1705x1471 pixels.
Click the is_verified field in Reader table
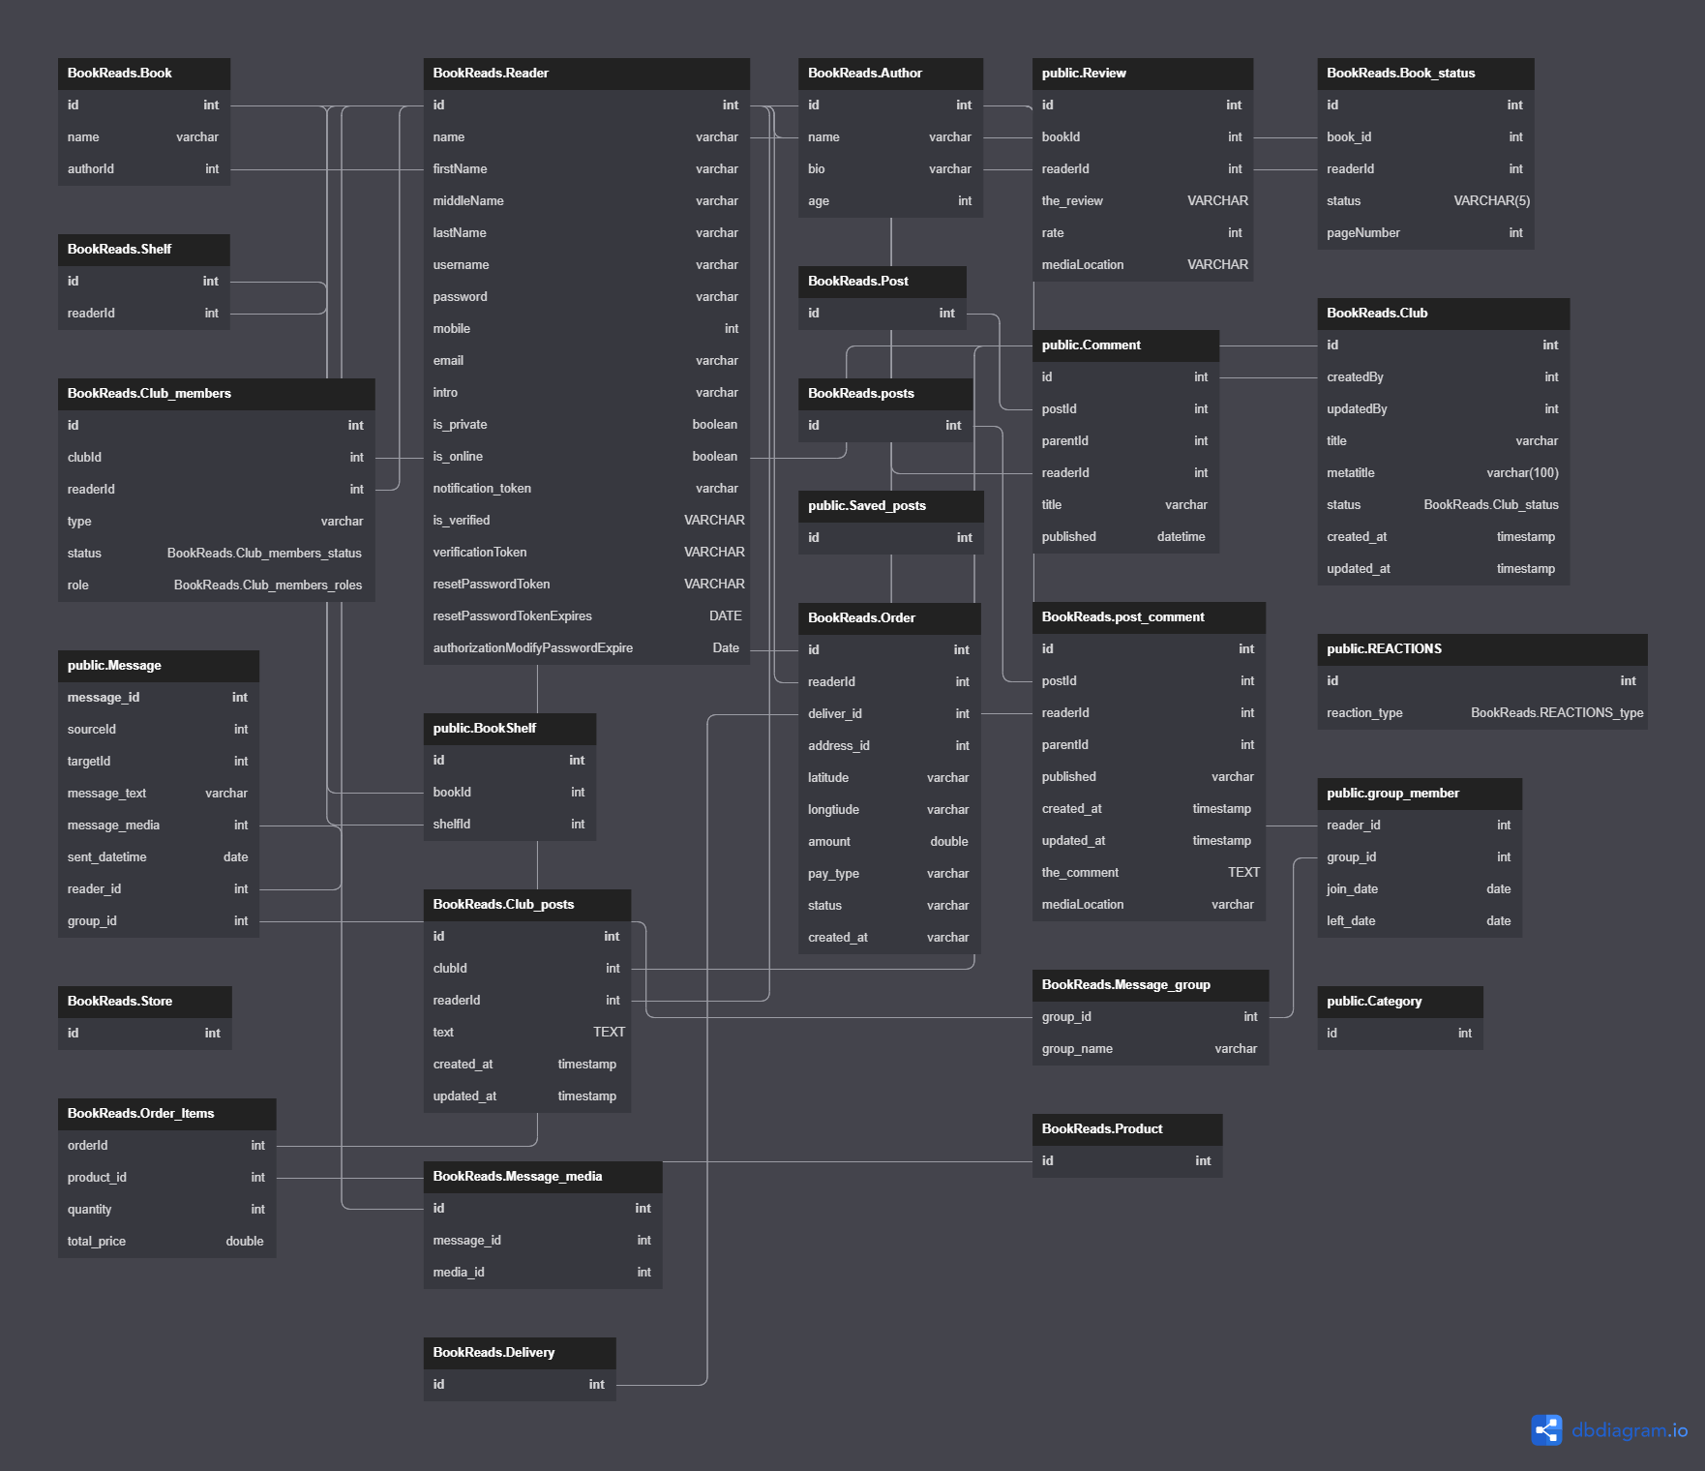pos(586,521)
